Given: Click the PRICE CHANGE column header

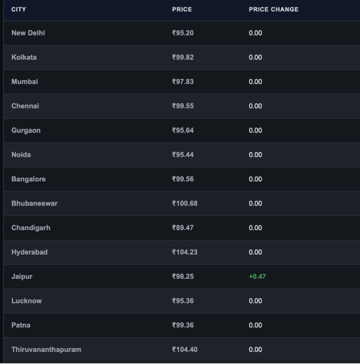Looking at the screenshot, I should click(274, 9).
